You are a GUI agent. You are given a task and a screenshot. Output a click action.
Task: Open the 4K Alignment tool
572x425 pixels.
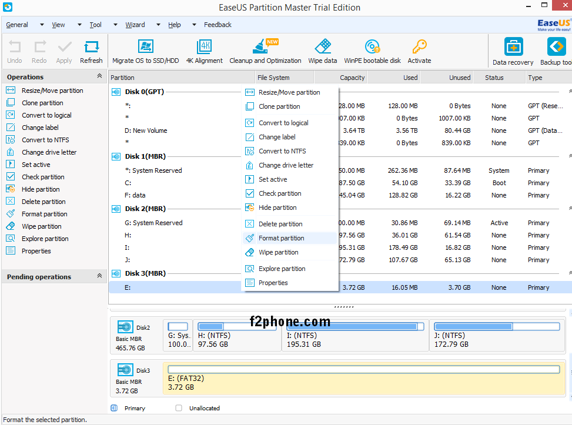click(x=205, y=52)
